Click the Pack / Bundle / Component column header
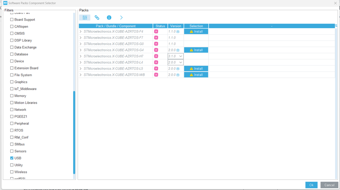The width and height of the screenshot is (340, 190). pos(116,26)
